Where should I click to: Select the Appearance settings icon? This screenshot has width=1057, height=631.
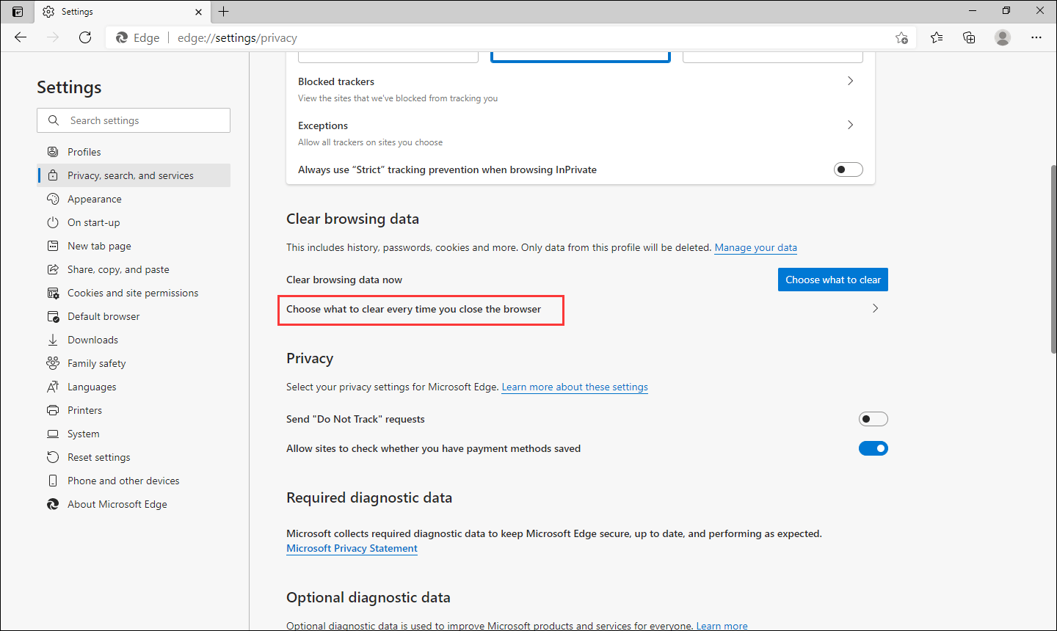53,198
